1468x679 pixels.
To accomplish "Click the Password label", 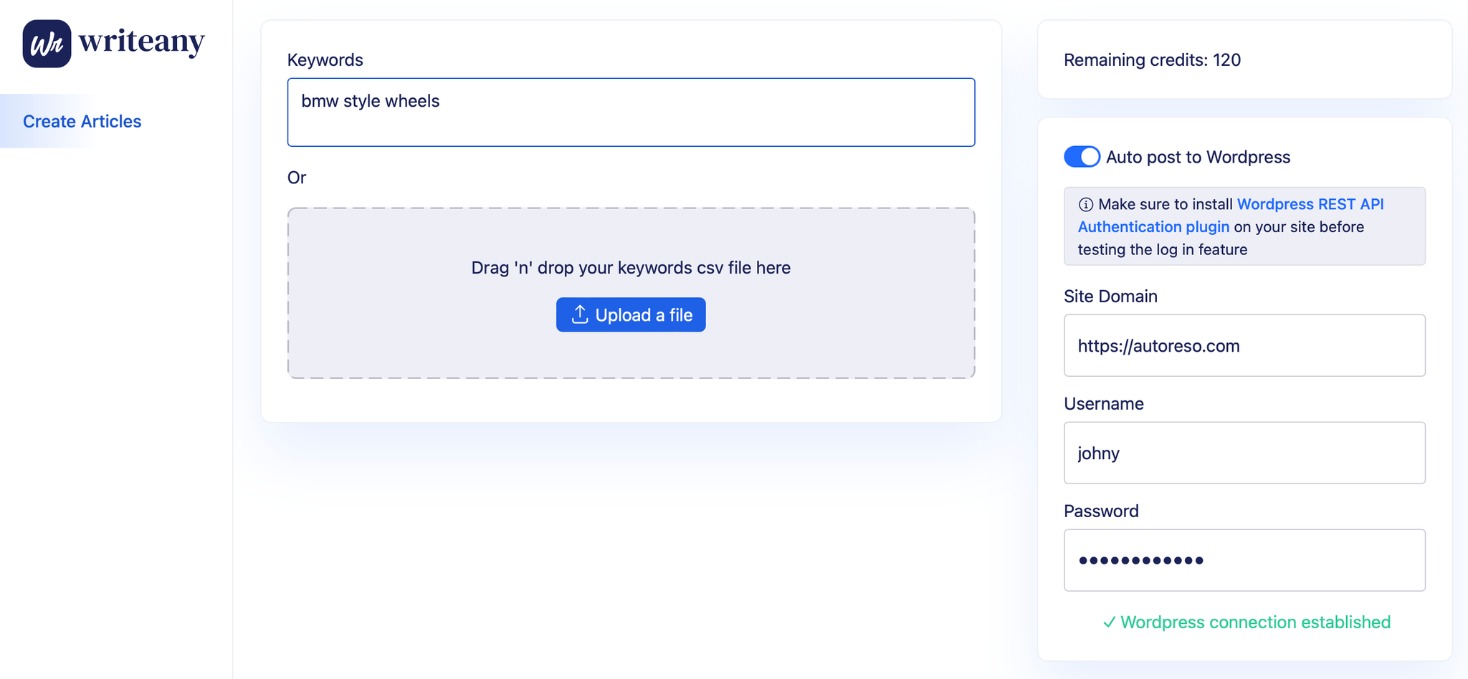I will (1101, 511).
